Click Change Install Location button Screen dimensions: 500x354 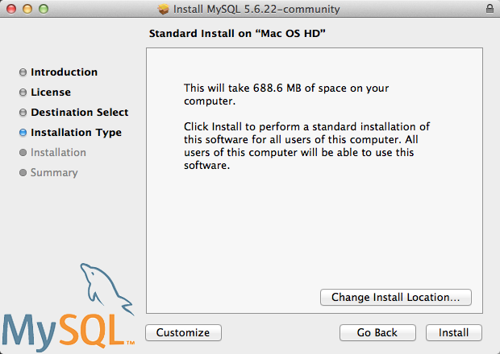pos(396,297)
